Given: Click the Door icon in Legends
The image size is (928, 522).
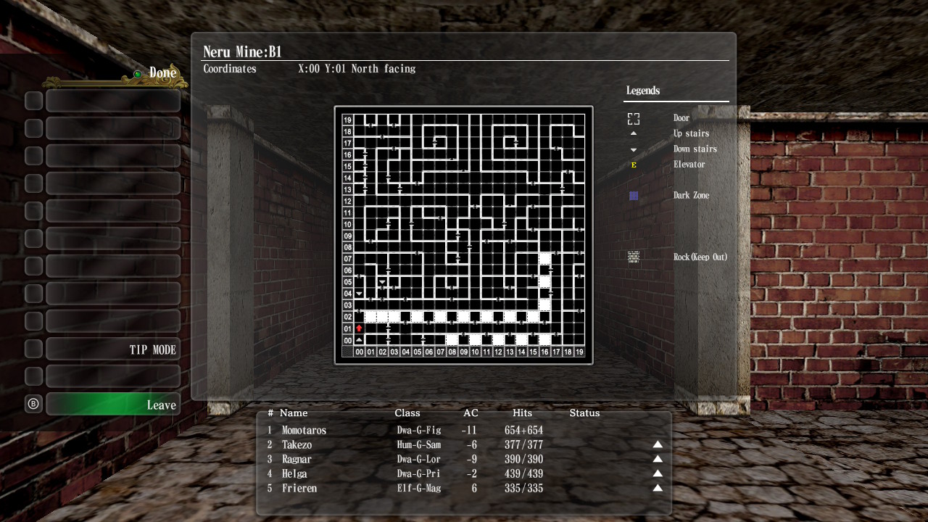Looking at the screenshot, I should point(634,119).
